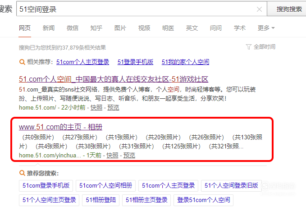Open 预览 for the home.51.com/ result
306x207 pixels.
pyautogui.click(x=113, y=107)
